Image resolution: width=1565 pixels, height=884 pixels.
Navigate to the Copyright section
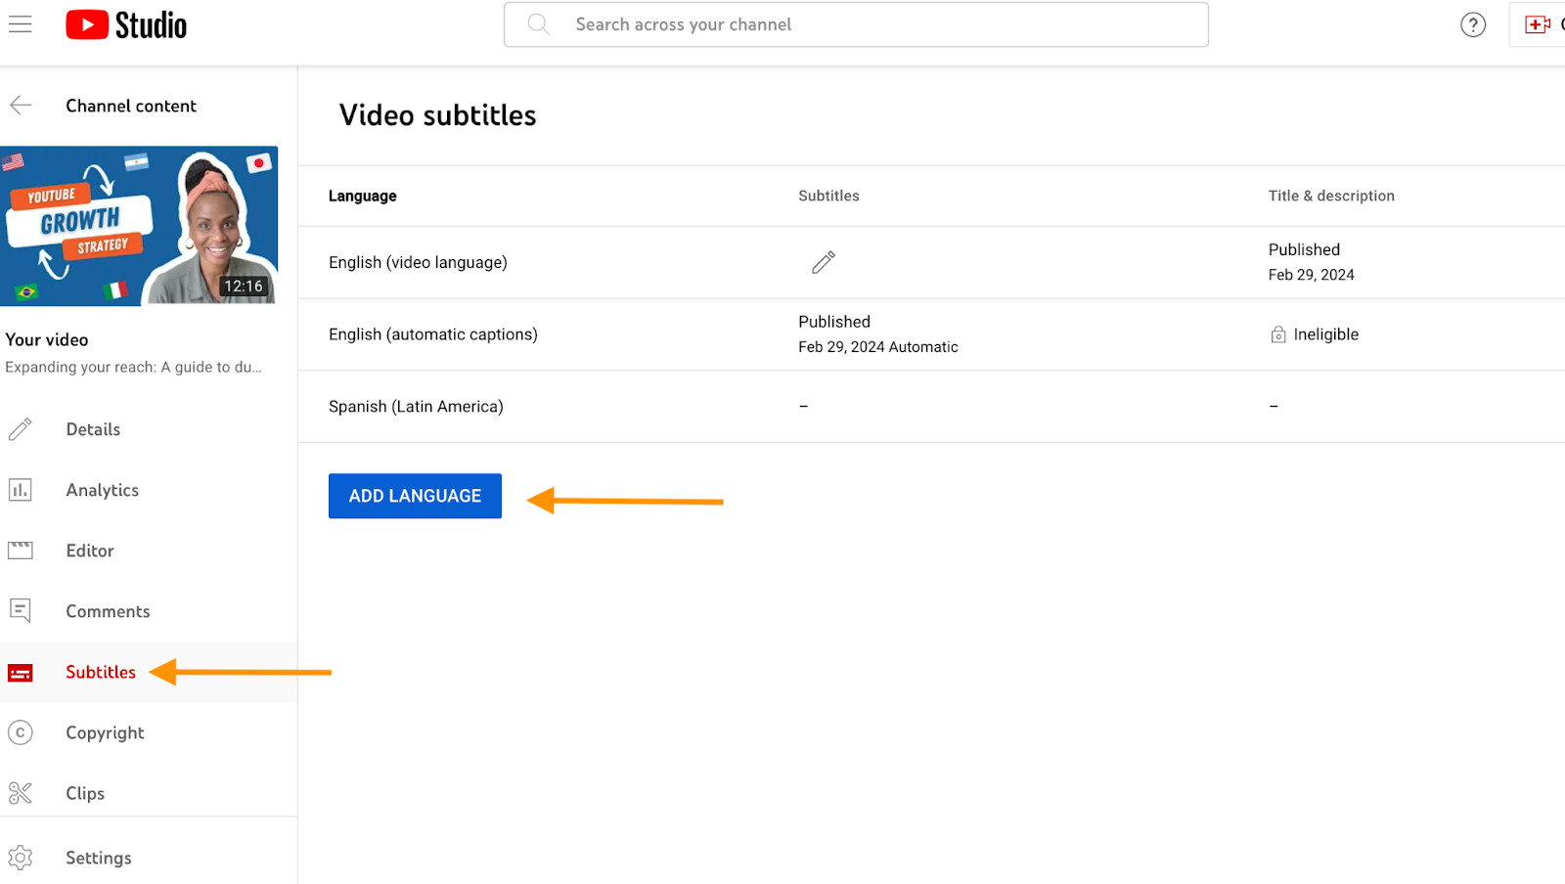tap(104, 731)
